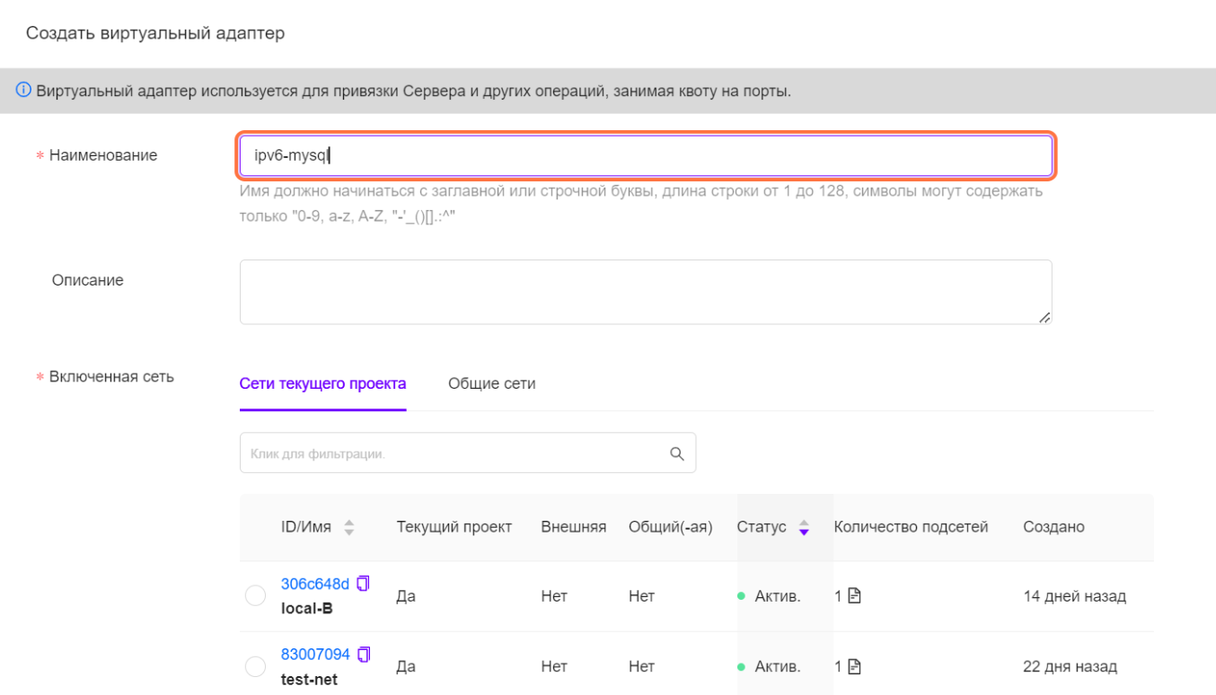Click the Количество подсетей column header
The image size is (1216, 695).
coord(911,527)
